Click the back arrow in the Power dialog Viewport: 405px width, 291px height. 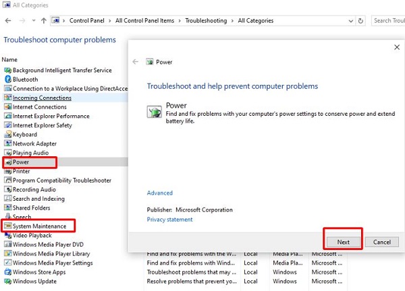(x=136, y=61)
